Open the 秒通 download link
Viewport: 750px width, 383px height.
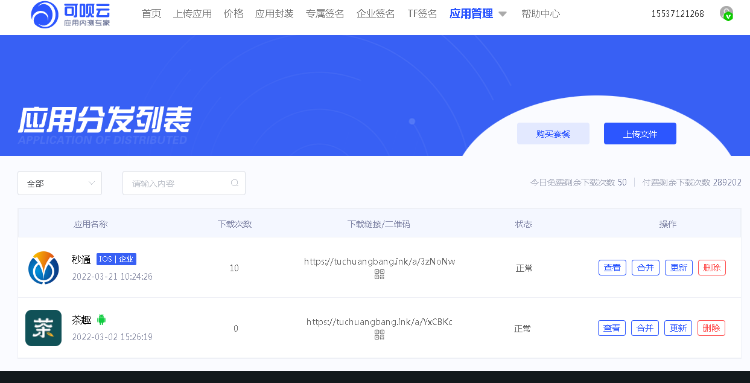[x=380, y=262]
